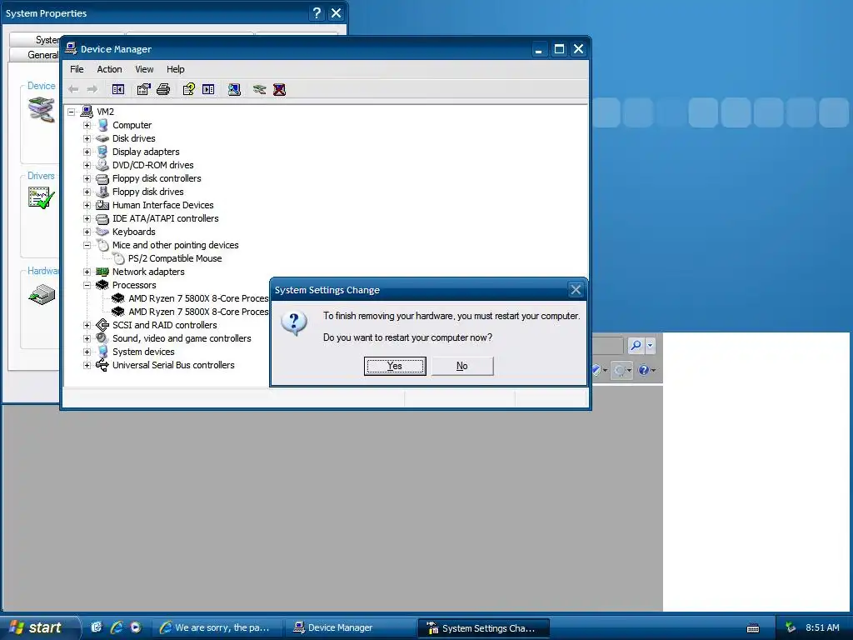Launch Internet Explorer from Quick Launch
This screenshot has height=640, width=853.
tap(117, 627)
